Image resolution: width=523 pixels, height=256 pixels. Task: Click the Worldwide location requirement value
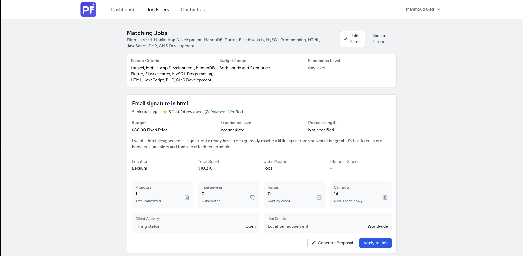point(378,226)
